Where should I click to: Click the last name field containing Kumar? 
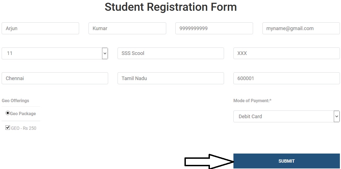[x=127, y=28]
